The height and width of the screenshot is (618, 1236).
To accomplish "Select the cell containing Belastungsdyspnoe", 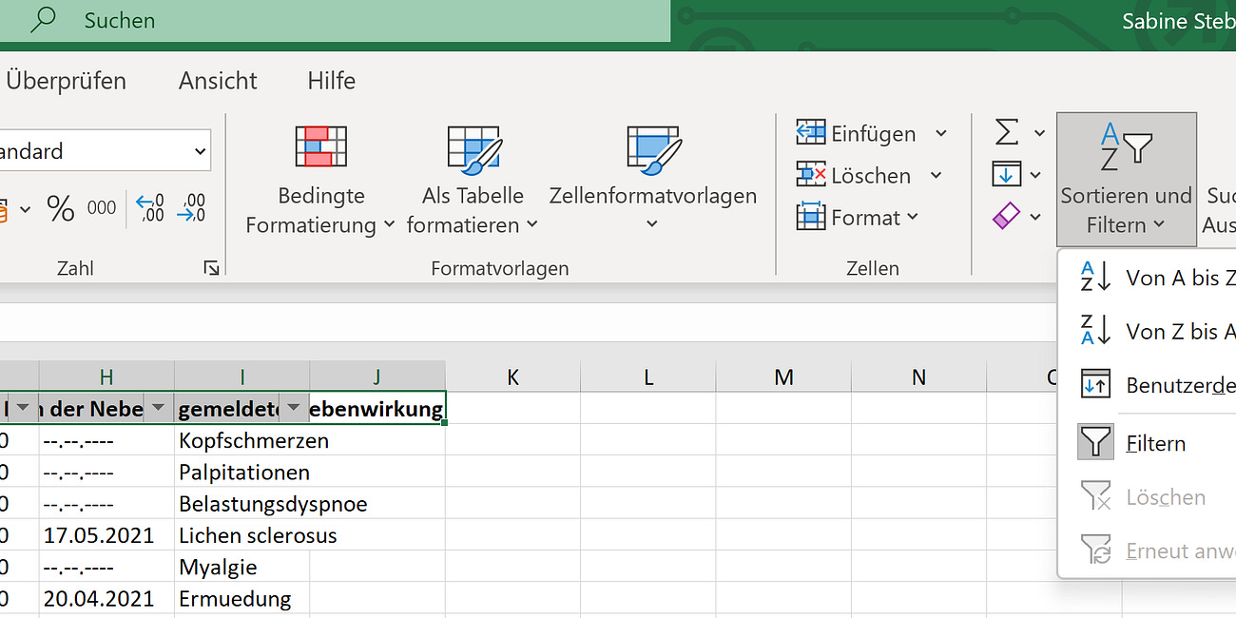I will tap(242, 503).
